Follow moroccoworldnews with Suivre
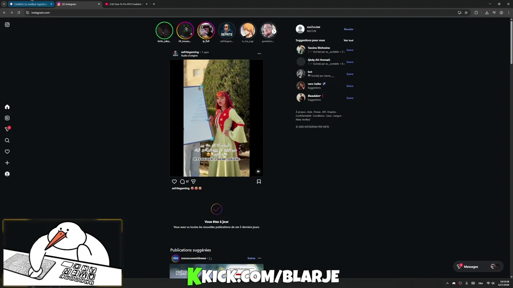The height and width of the screenshot is (288, 513). tap(251, 258)
